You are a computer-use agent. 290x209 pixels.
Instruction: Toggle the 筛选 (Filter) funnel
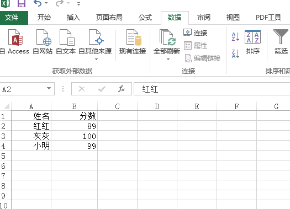(x=281, y=42)
